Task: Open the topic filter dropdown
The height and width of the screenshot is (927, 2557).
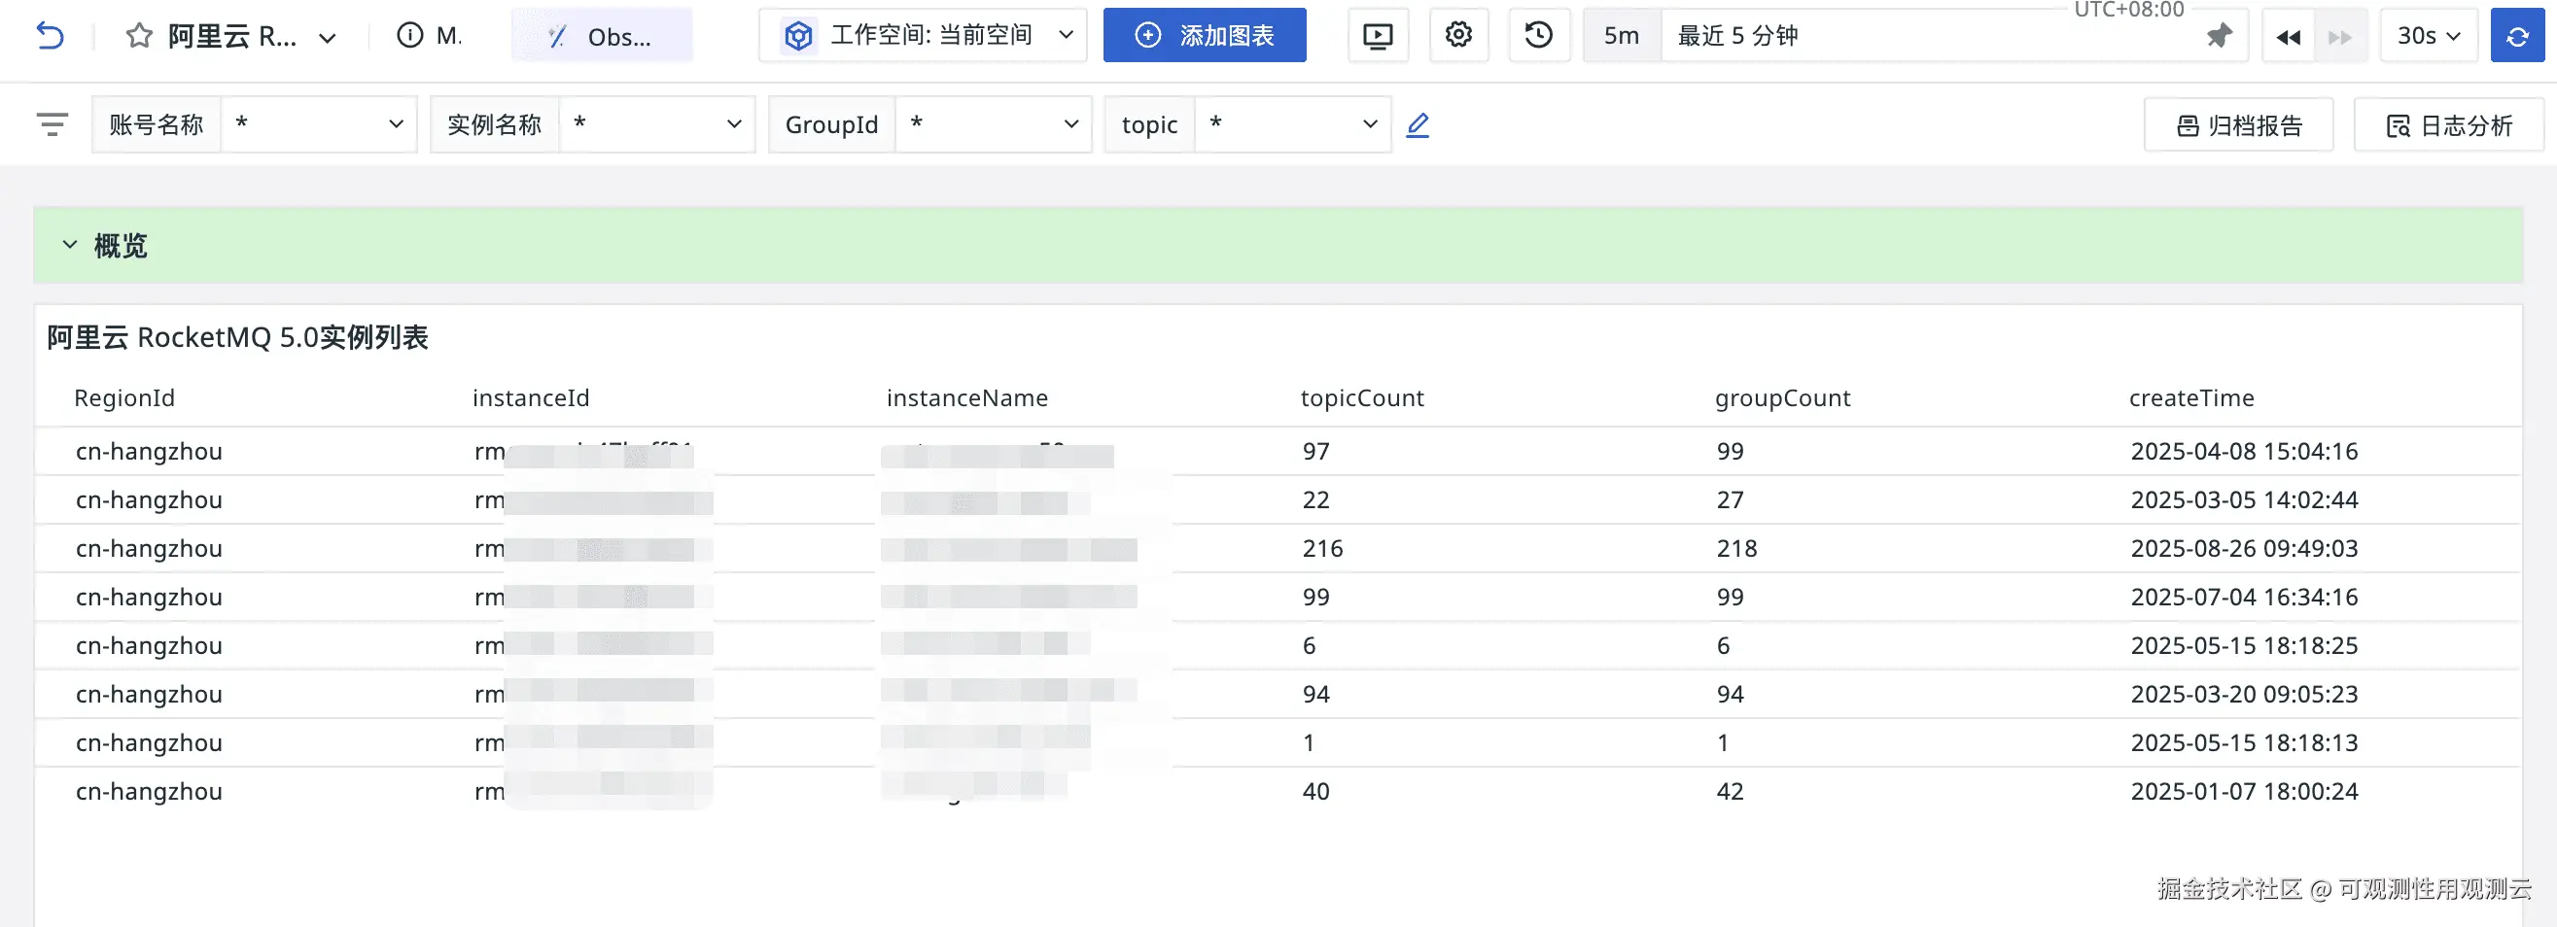Action: (x=1291, y=125)
